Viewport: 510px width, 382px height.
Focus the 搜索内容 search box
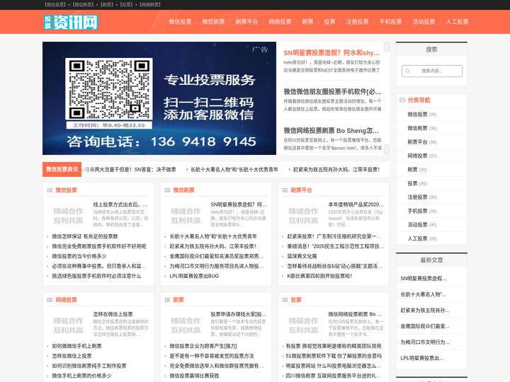[432, 71]
